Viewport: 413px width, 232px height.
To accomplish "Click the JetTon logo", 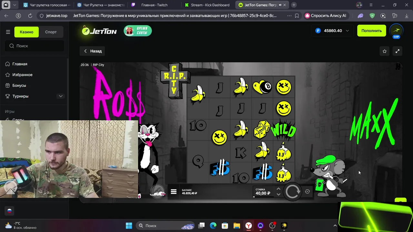I will (x=99, y=31).
